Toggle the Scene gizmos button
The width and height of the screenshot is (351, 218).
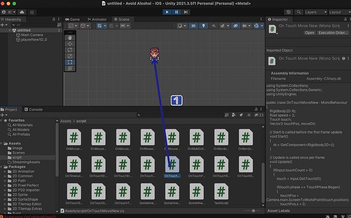(x=256, y=26)
